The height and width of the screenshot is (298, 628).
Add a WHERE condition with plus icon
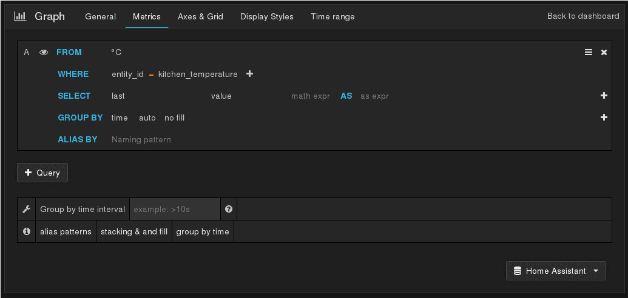coord(249,74)
